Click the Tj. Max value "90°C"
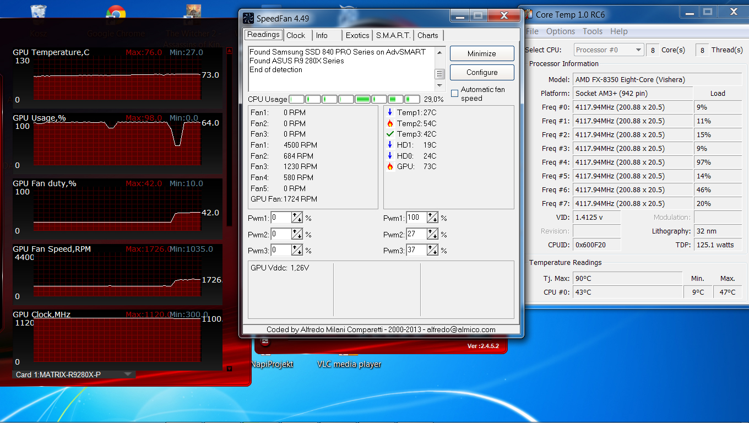The width and height of the screenshot is (749, 423). click(x=627, y=278)
